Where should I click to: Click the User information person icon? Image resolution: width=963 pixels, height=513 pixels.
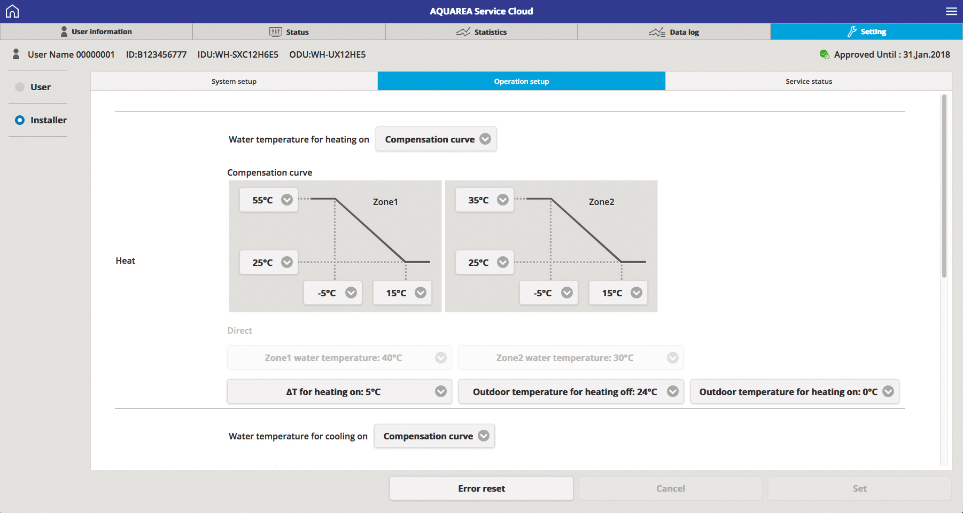pos(64,31)
